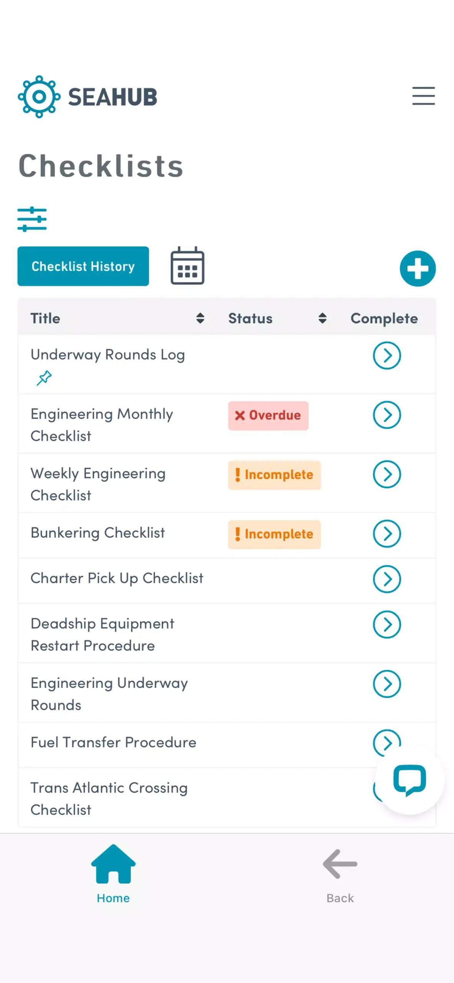Open the filter sliders icon
The width and height of the screenshot is (454, 983).
click(x=32, y=219)
